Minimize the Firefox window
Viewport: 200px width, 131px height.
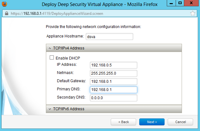point(171,4)
